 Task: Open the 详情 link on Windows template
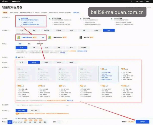[x=43, y=37]
